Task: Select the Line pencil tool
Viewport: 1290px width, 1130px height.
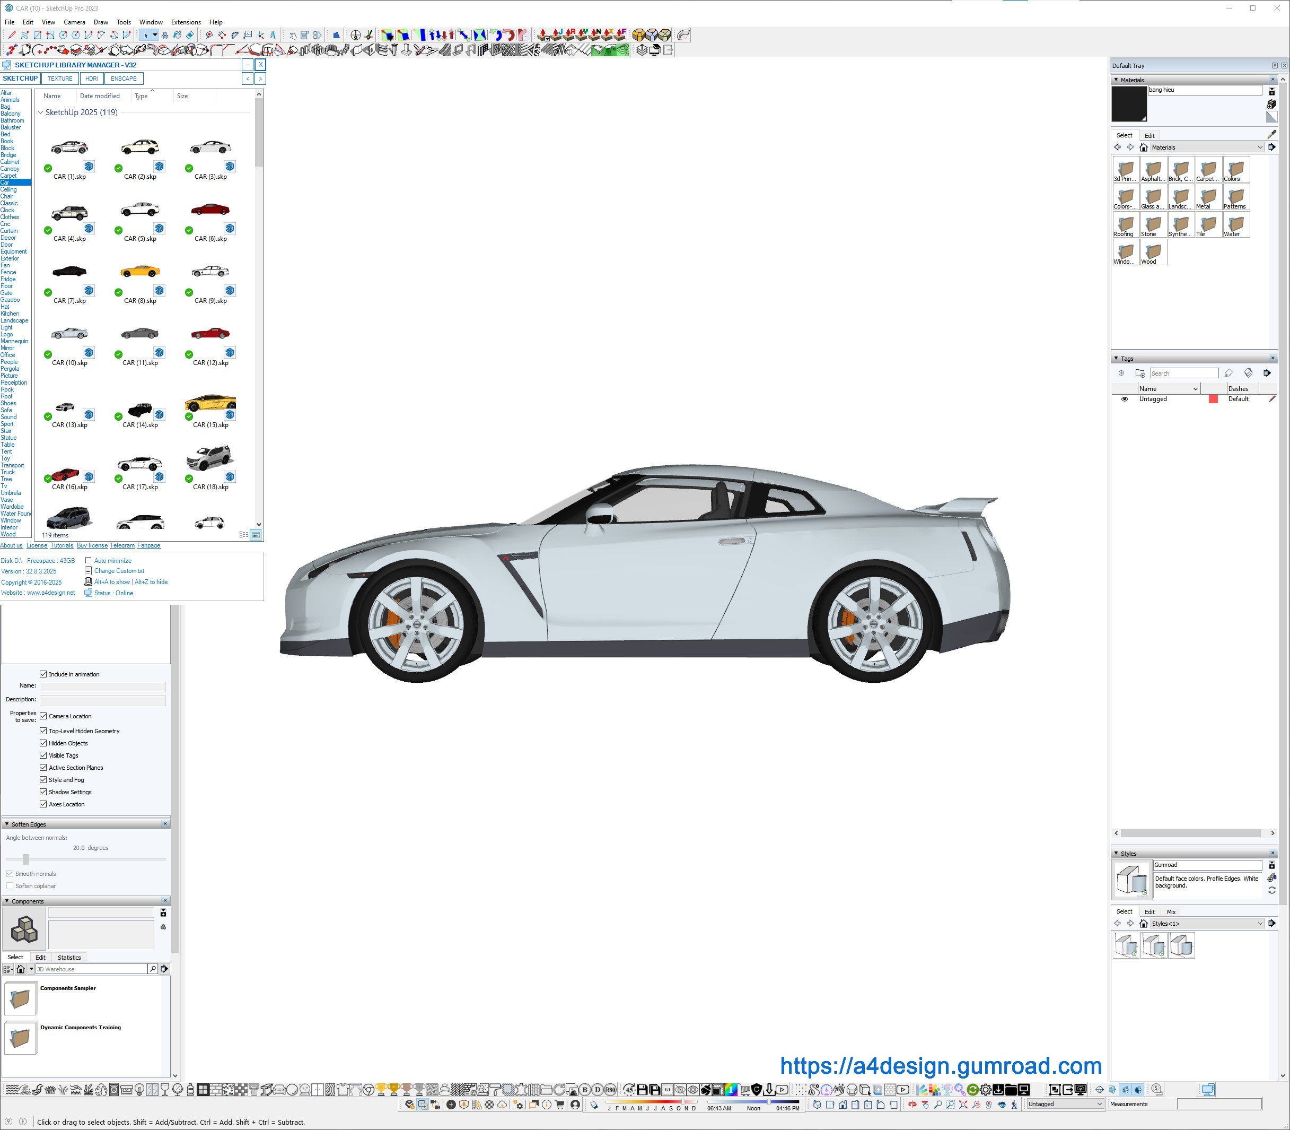Action: coord(12,36)
